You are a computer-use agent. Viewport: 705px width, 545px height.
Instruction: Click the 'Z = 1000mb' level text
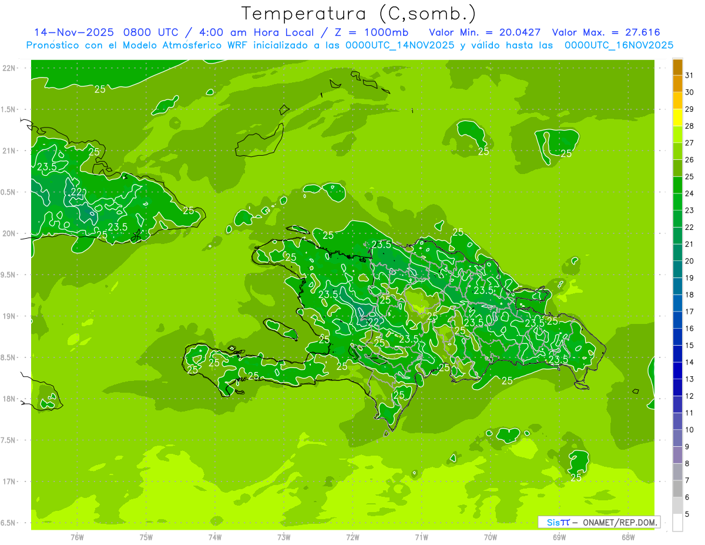click(x=371, y=32)
